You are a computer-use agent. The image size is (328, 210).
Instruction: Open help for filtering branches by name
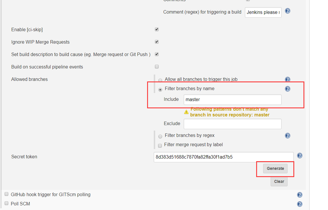[287, 89]
